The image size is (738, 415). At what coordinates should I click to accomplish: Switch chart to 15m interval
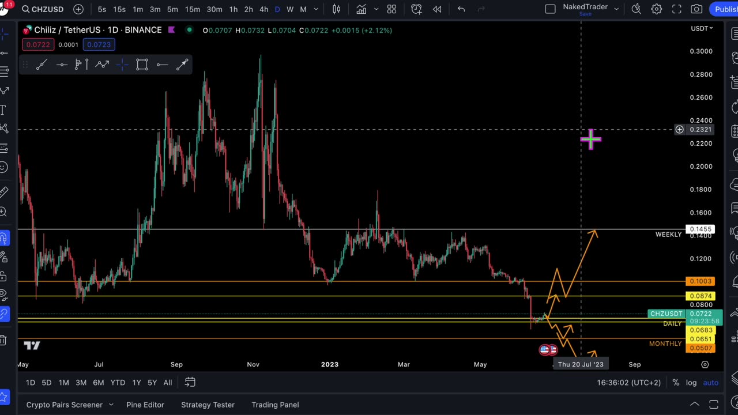193,9
